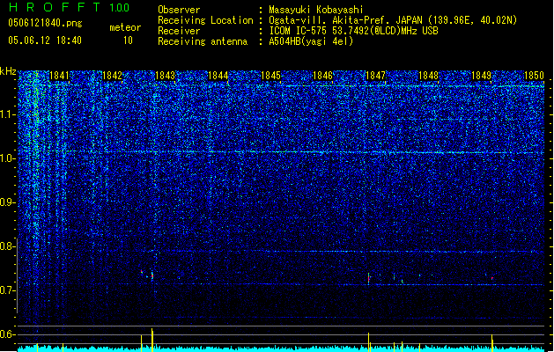Click the 1843 time axis label
Screen dimensions: 554x352
coord(165,75)
